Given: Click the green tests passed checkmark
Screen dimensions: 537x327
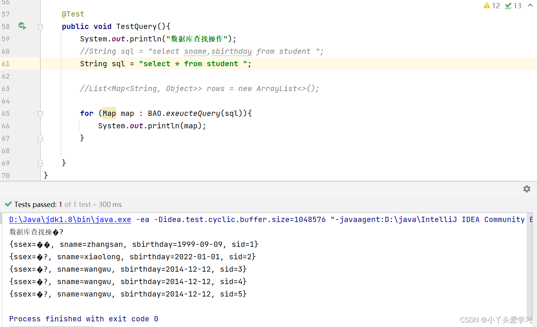Looking at the screenshot, I should [8, 204].
